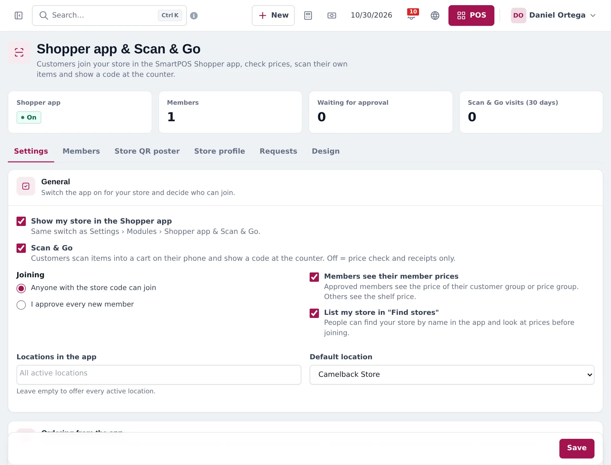The height and width of the screenshot is (465, 611).
Task: Open the Default location dropdown
Action: (x=452, y=375)
